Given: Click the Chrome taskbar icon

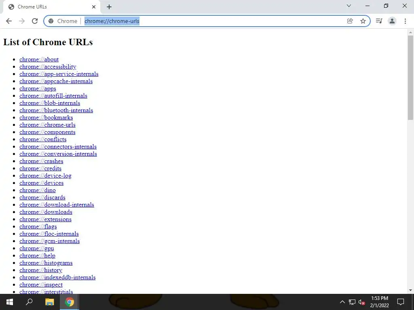Looking at the screenshot, I should coord(70,302).
